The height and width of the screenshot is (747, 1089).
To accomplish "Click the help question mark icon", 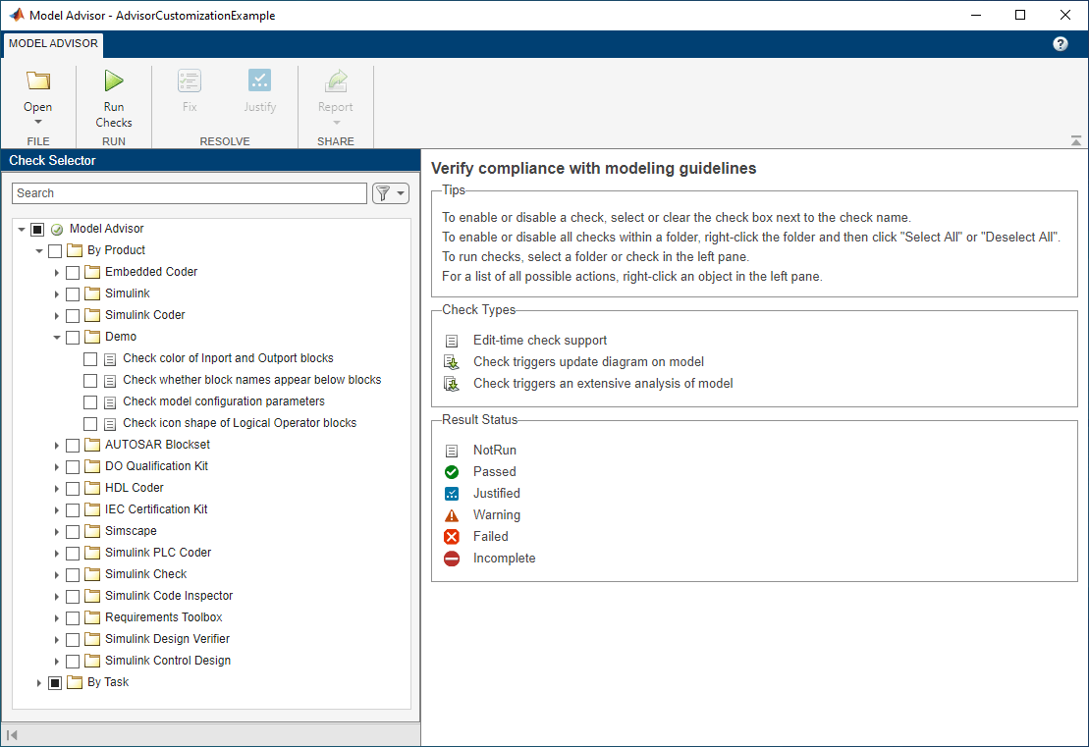I will pos(1061,44).
